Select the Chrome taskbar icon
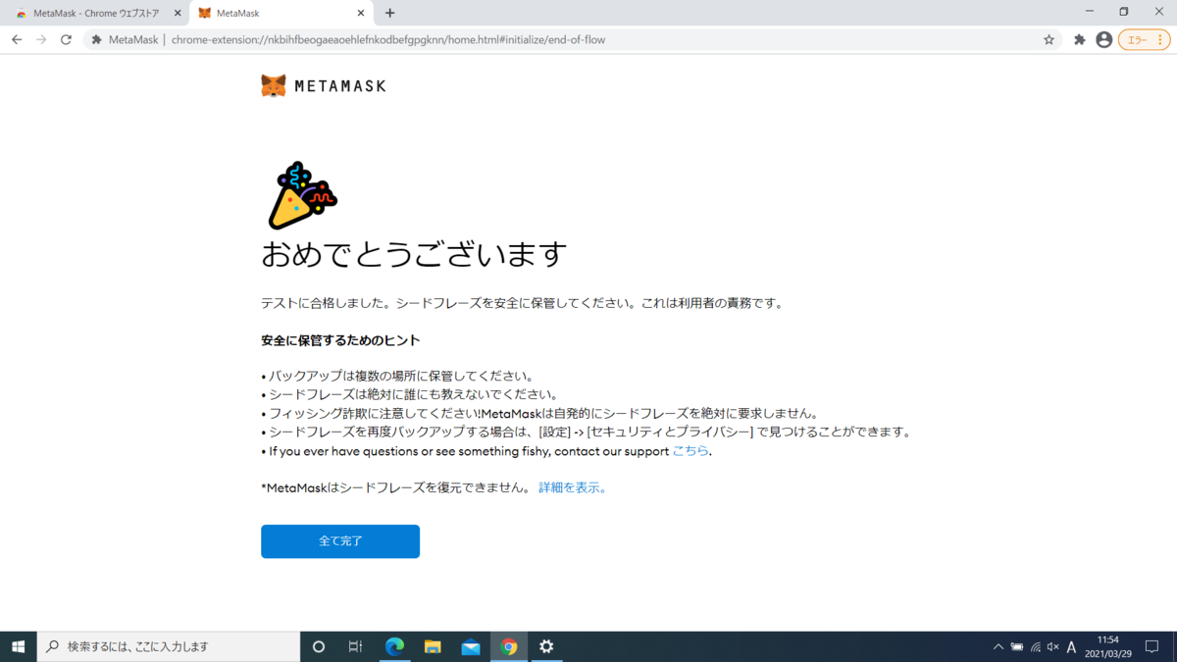 (508, 646)
